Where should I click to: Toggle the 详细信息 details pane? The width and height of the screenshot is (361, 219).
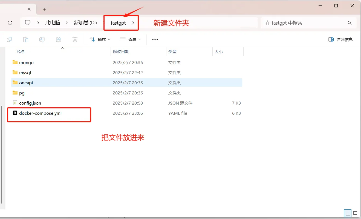tap(340, 39)
